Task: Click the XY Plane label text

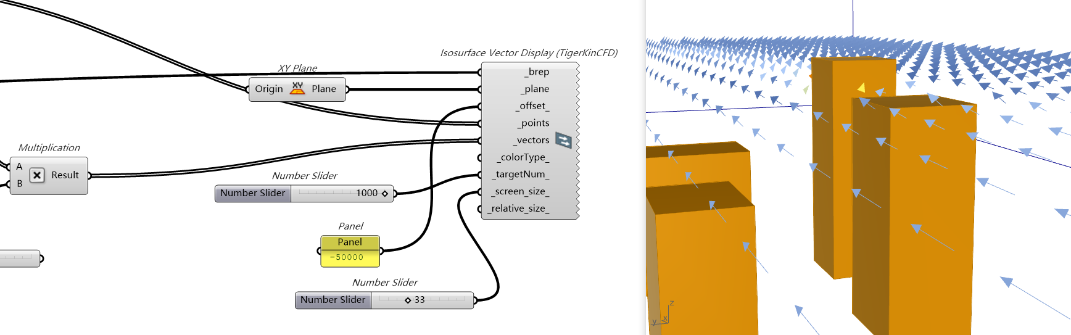Action: coord(297,68)
